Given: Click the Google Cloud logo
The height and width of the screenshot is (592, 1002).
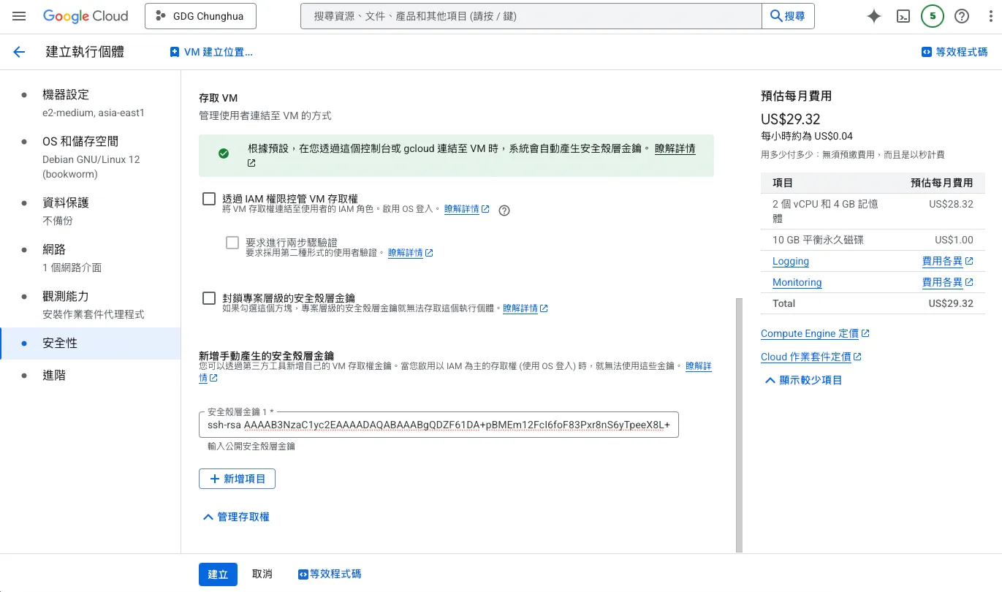Looking at the screenshot, I should coord(86,16).
